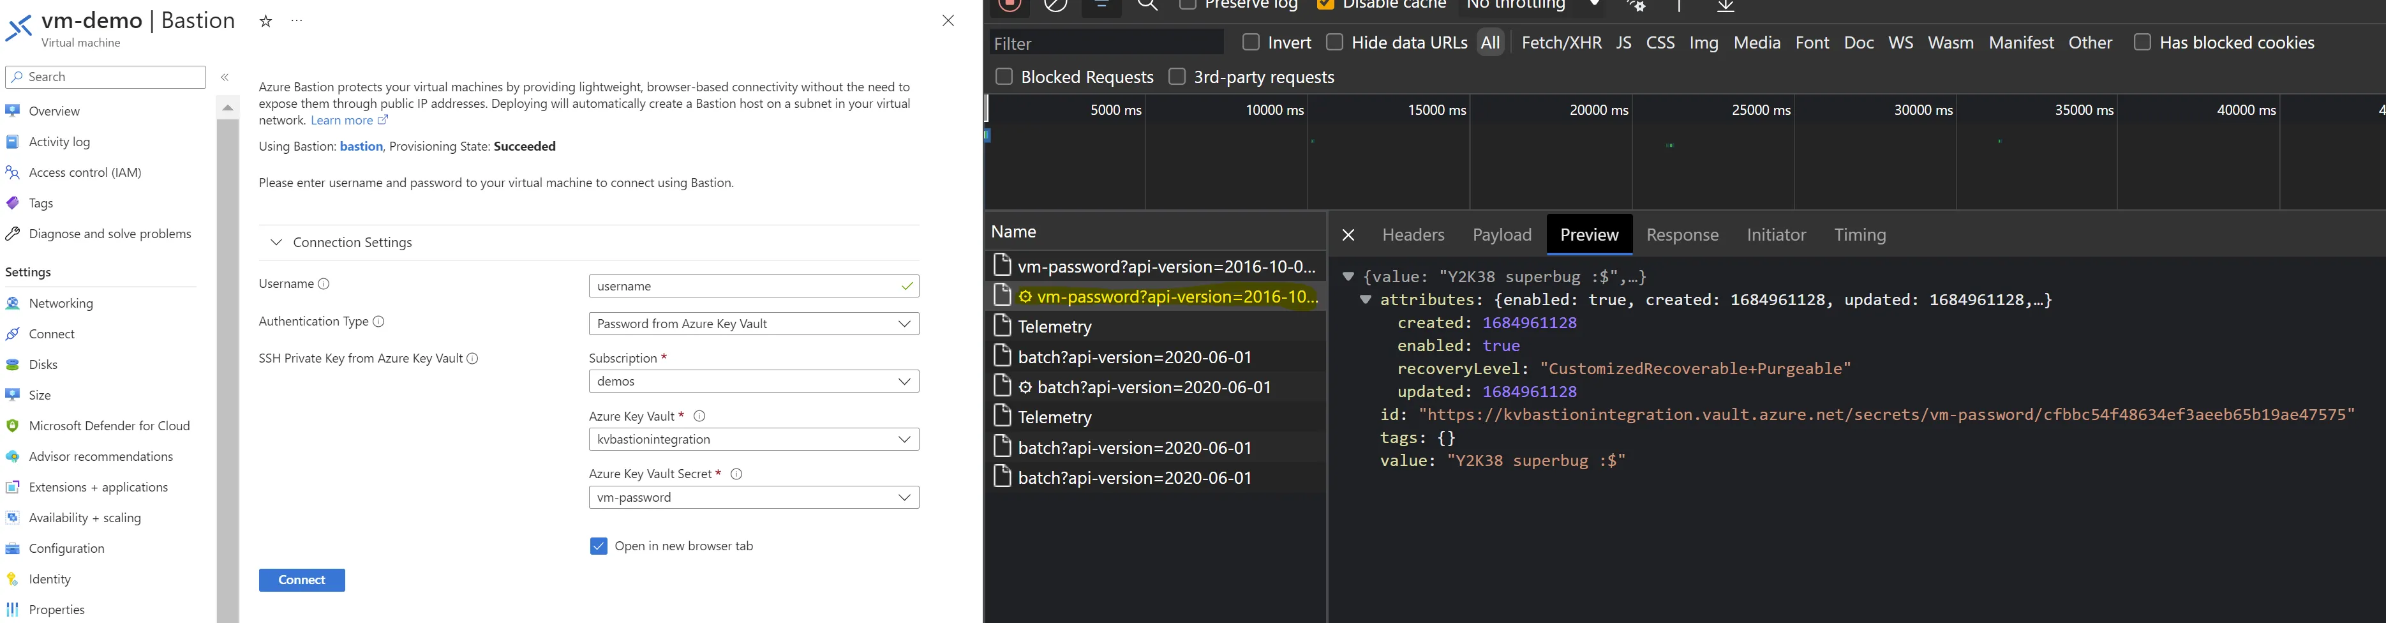The width and height of the screenshot is (2386, 623).
Task: Close the request details pane X
Action: click(x=1348, y=236)
